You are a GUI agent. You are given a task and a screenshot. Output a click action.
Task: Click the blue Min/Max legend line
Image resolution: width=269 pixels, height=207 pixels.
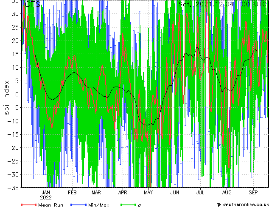pyautogui.click(x=78, y=204)
